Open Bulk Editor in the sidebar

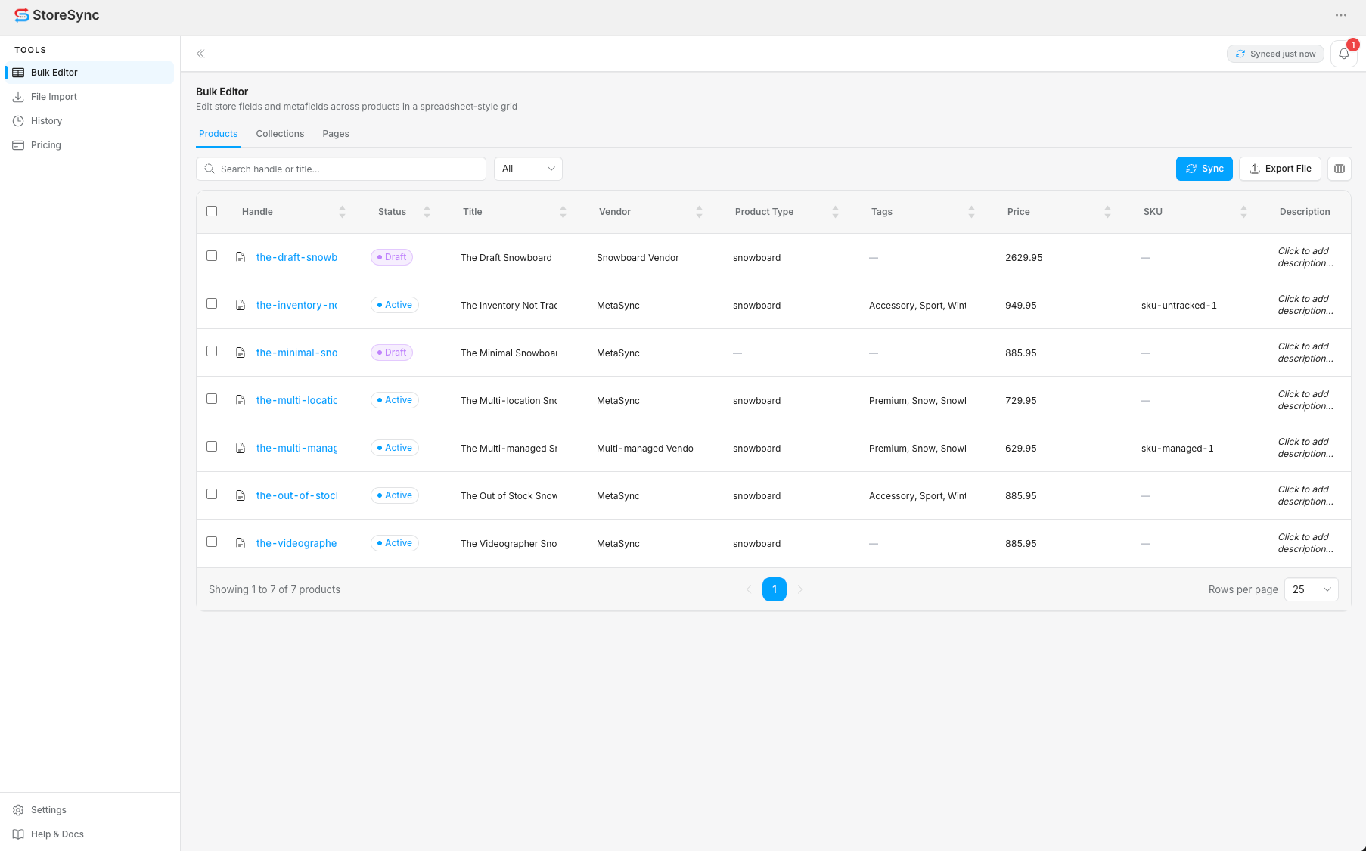point(89,73)
